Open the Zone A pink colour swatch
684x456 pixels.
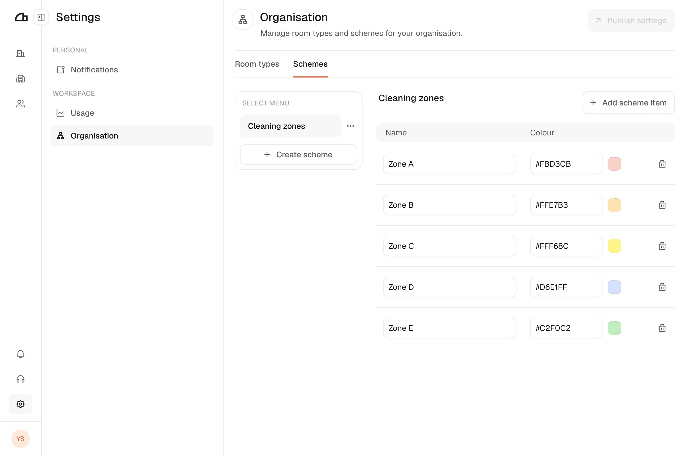click(x=614, y=164)
